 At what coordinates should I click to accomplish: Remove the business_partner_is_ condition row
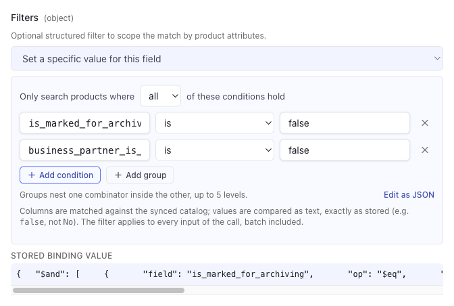click(424, 150)
